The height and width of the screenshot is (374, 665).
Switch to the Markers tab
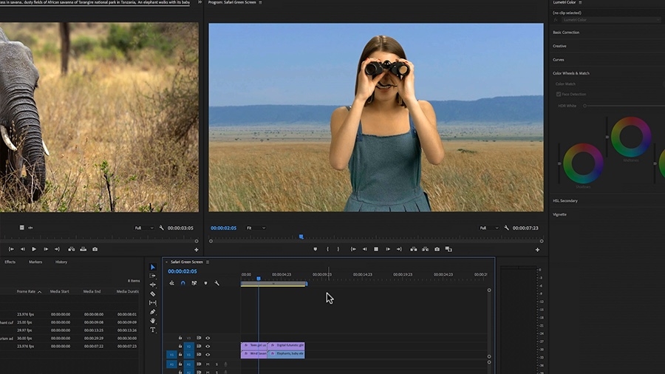(35, 262)
